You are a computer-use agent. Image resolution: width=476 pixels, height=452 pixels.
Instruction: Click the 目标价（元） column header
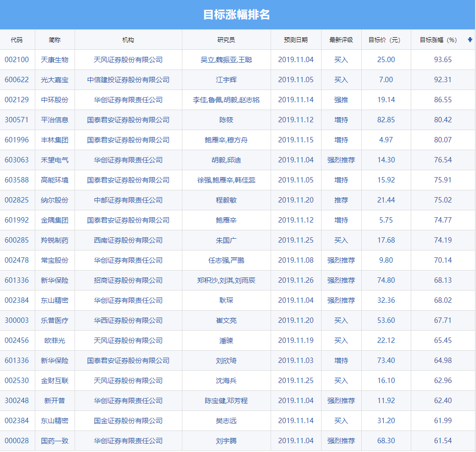click(384, 40)
